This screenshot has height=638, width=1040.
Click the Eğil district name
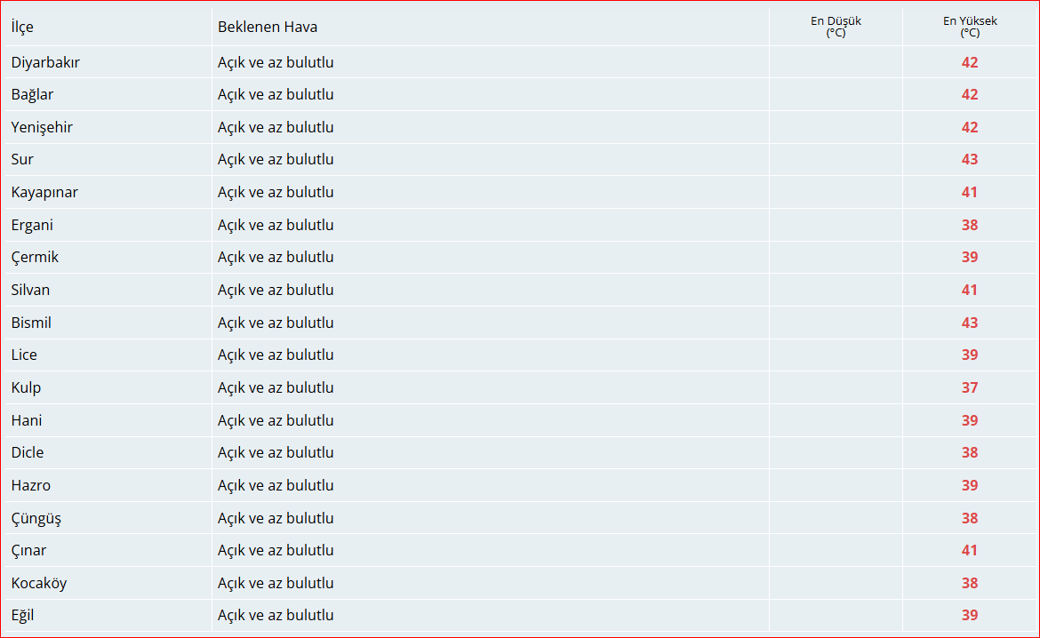pyautogui.click(x=23, y=615)
